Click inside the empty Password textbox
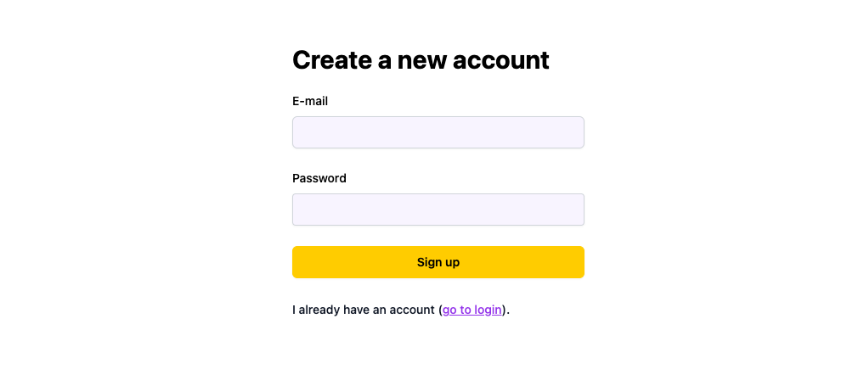Image resolution: width=864 pixels, height=369 pixels. point(438,210)
